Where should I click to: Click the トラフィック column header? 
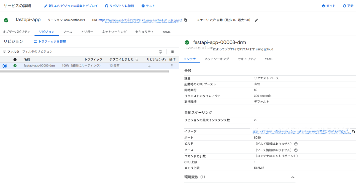tap(93, 59)
